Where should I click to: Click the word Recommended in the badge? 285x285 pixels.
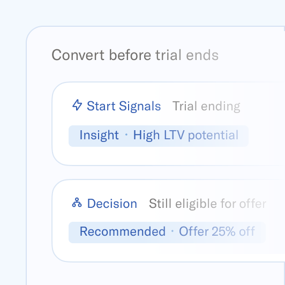123,231
